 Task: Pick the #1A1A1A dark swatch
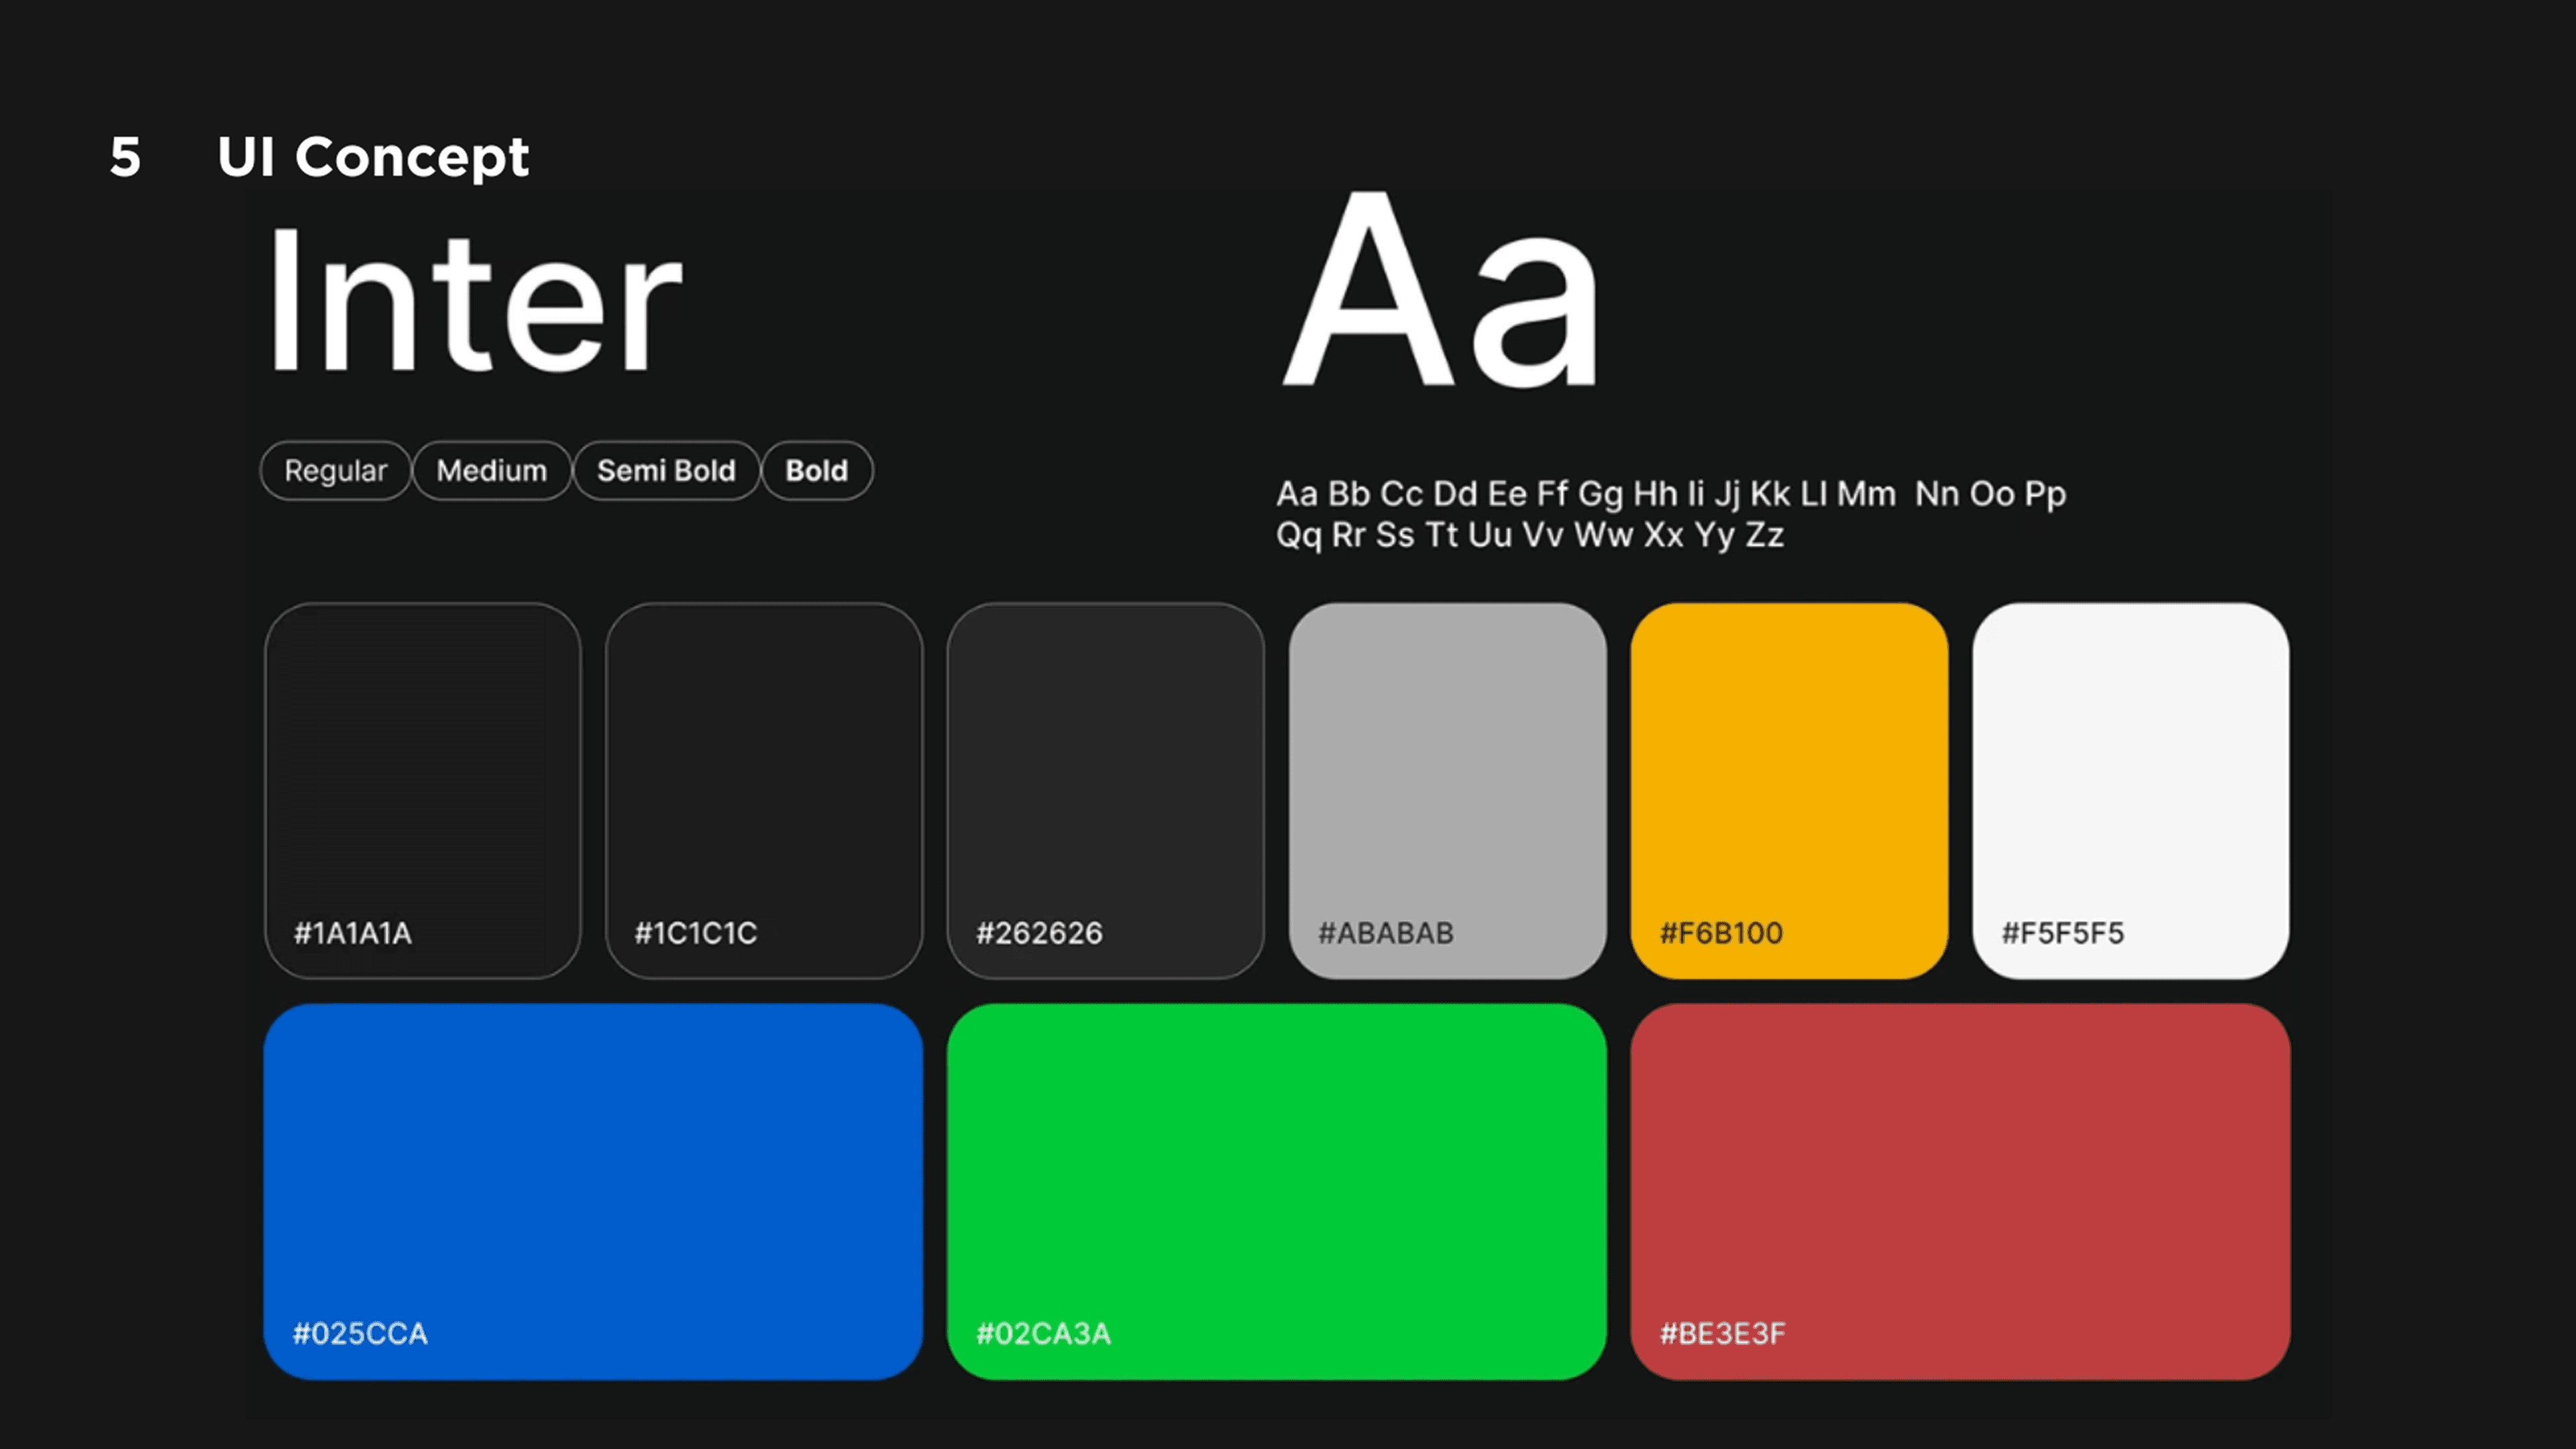tap(423, 790)
